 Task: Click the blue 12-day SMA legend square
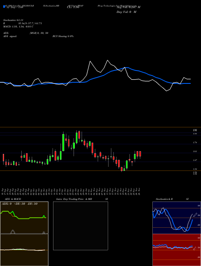(4, 6)
